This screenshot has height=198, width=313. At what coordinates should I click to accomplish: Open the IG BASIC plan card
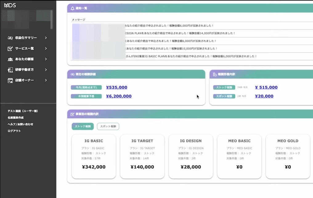pyautogui.click(x=94, y=156)
